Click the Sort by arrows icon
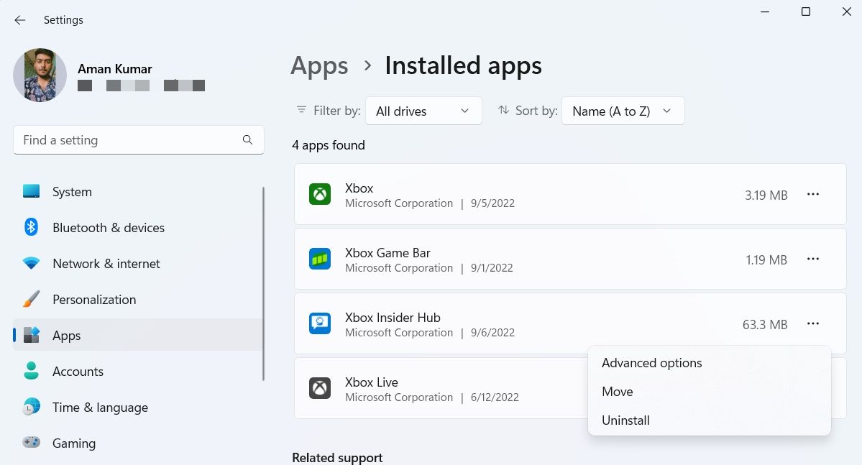 click(503, 110)
